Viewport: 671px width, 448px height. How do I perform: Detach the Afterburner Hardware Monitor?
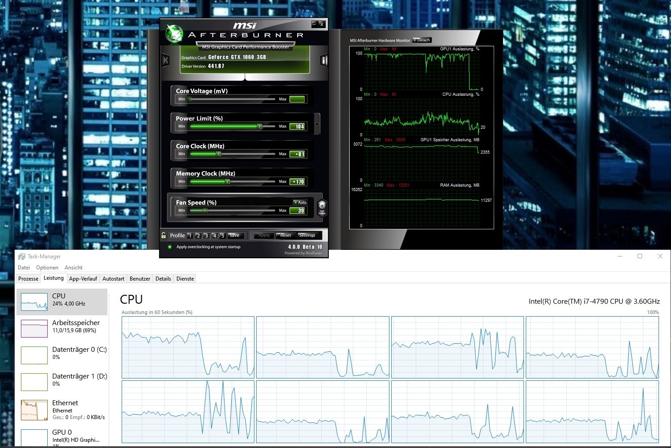coord(422,40)
